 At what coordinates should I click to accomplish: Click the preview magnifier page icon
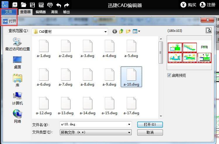click(208, 30)
